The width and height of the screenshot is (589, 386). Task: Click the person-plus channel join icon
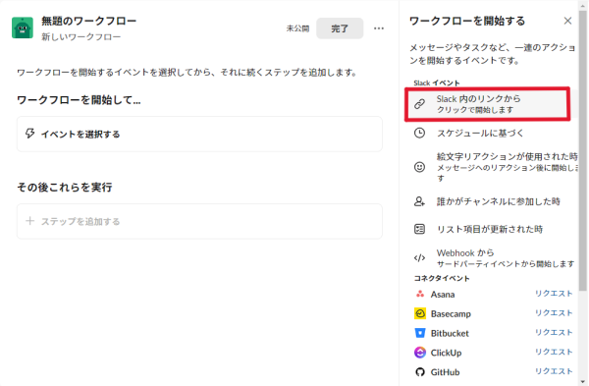tap(419, 201)
